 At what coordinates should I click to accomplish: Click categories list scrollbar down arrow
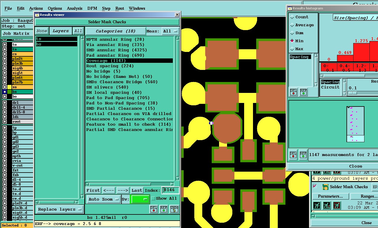pos(178,179)
